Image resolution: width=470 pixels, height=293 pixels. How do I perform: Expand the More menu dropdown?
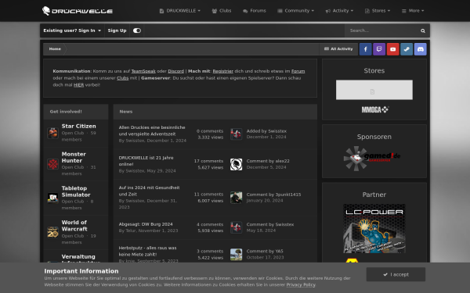pyautogui.click(x=413, y=11)
